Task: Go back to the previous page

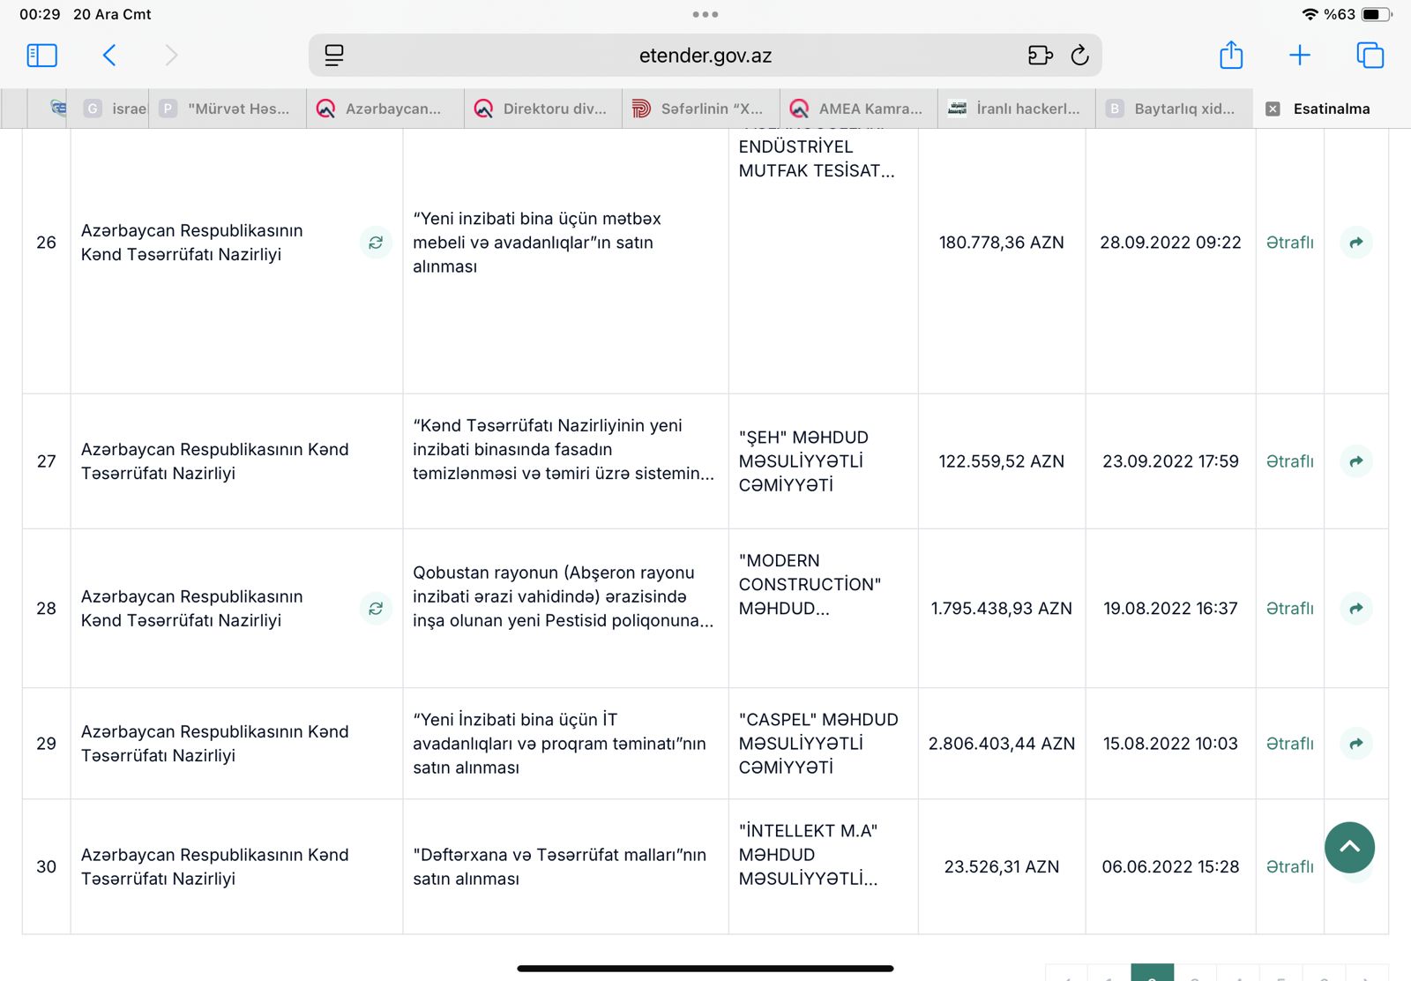Action: pyautogui.click(x=109, y=56)
